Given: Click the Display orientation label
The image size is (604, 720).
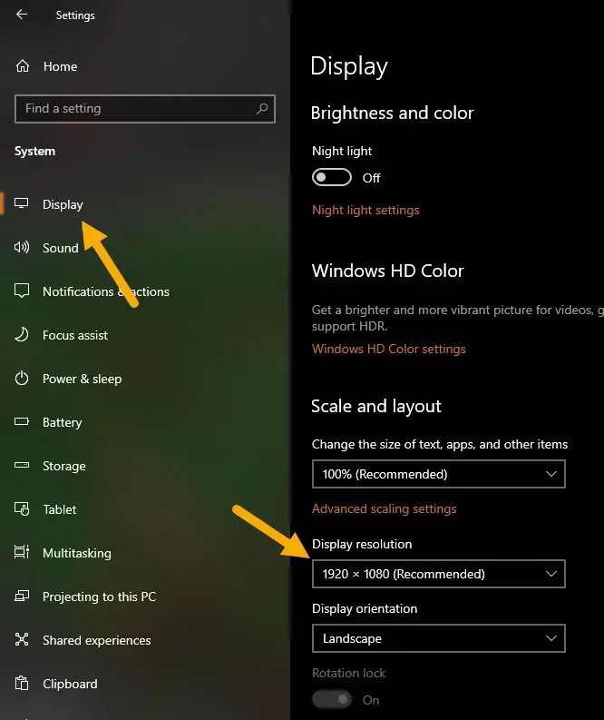Looking at the screenshot, I should coord(365,609).
